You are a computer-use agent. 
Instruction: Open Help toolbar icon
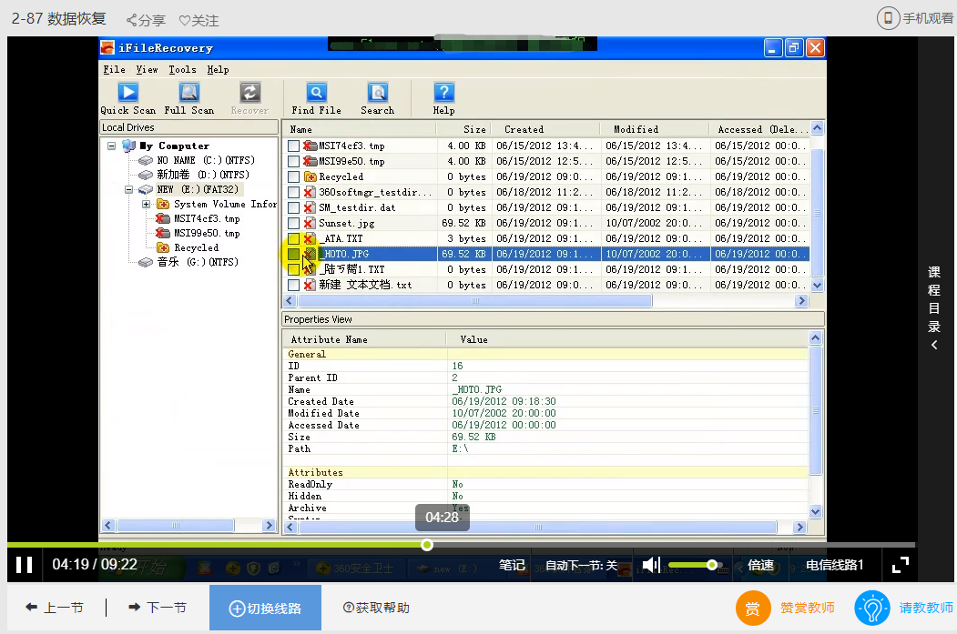pyautogui.click(x=443, y=99)
